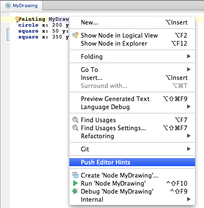Image resolution: width=204 pixels, height=208 pixels.
Task: Click the Create configuration window icon
Action: [x=75, y=175]
